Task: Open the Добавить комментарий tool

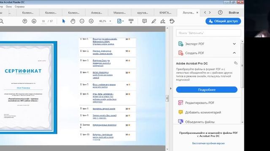Action: point(203,112)
